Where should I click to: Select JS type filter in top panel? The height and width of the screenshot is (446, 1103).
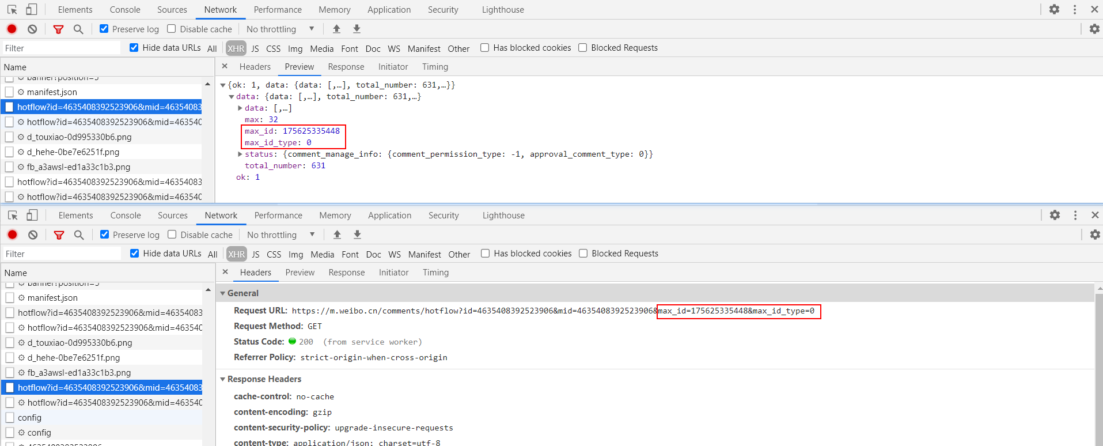[255, 48]
